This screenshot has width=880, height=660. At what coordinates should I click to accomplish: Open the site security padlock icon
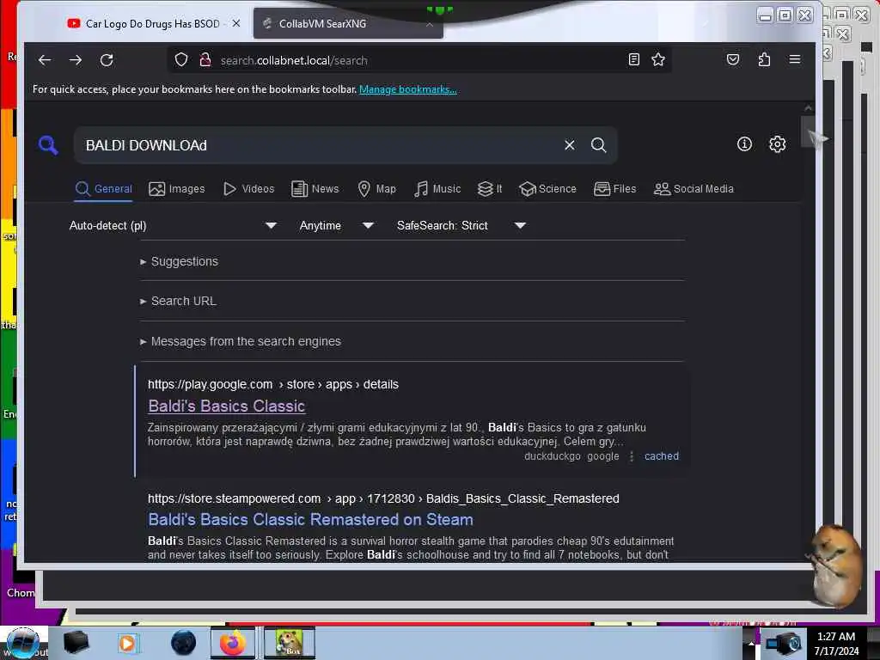205,59
